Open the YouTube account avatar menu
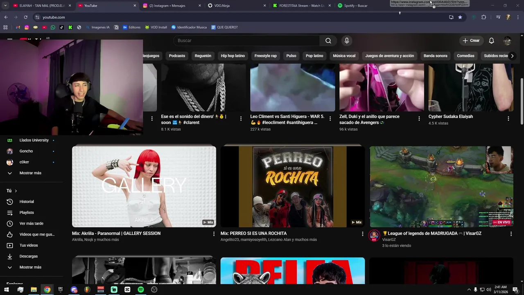The width and height of the screenshot is (524, 295). pos(507,41)
